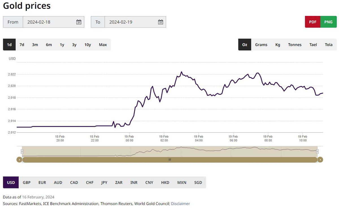
Task: Switch the chart to 1y range
Action: point(62,45)
